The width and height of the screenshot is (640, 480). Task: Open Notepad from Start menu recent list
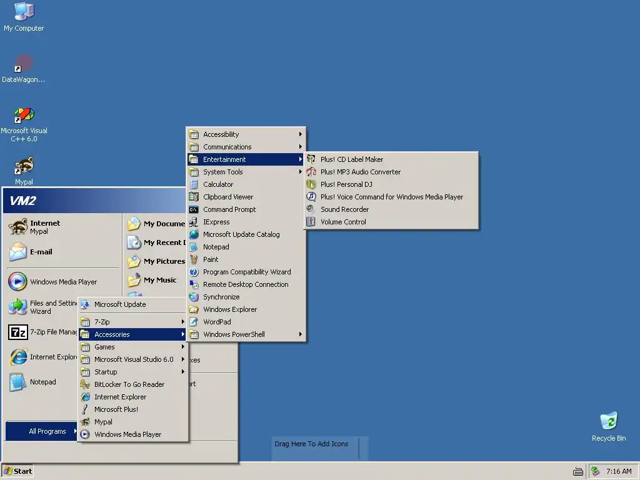click(42, 382)
